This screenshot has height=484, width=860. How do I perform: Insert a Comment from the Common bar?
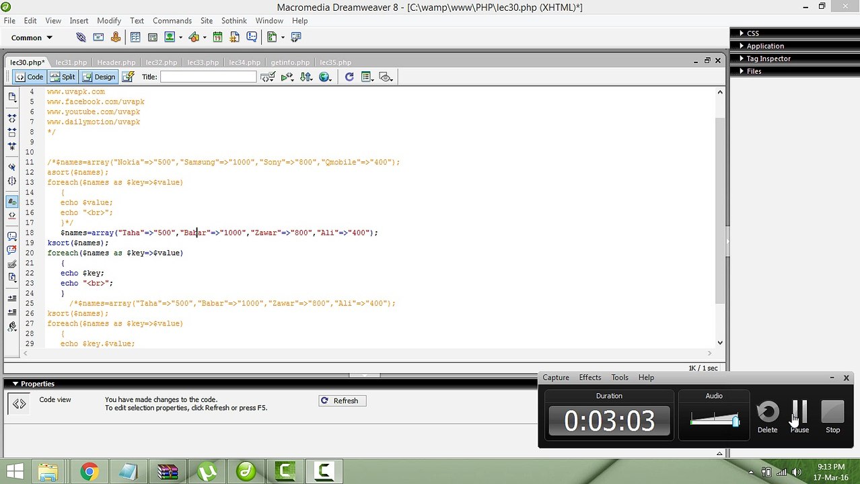click(252, 38)
